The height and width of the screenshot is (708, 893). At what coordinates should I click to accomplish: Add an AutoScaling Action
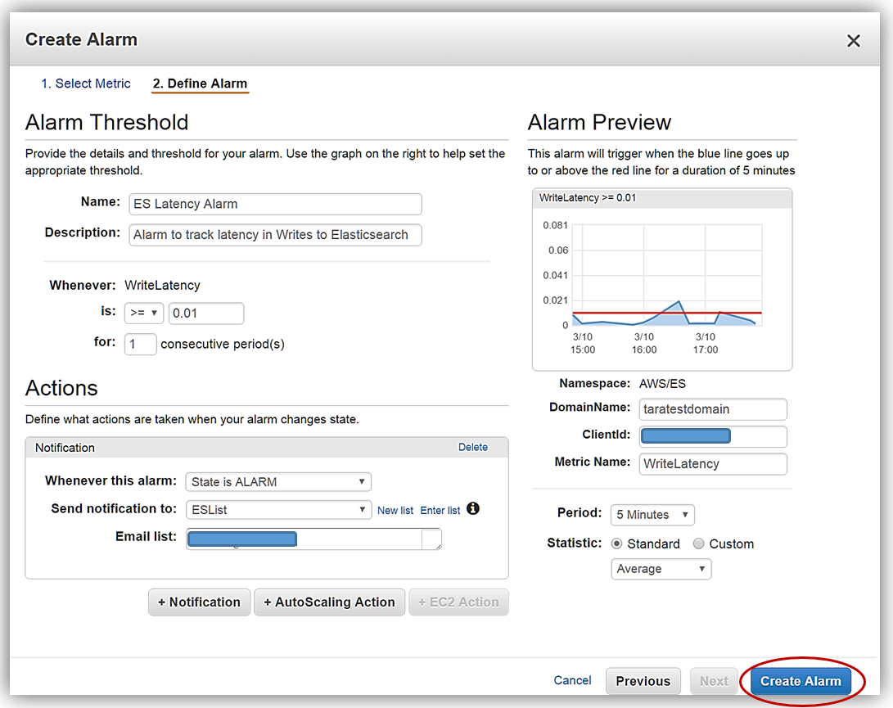(x=329, y=602)
